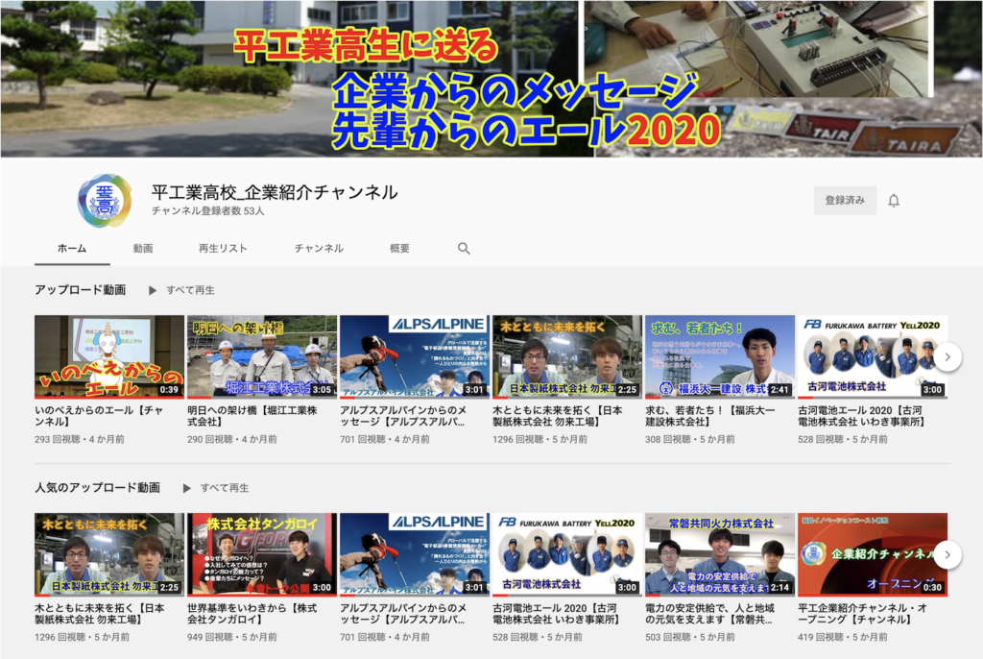The image size is (983, 659).
Task: Open title 明日への架け橋【堀江工業株式会社】
Action: (x=252, y=416)
